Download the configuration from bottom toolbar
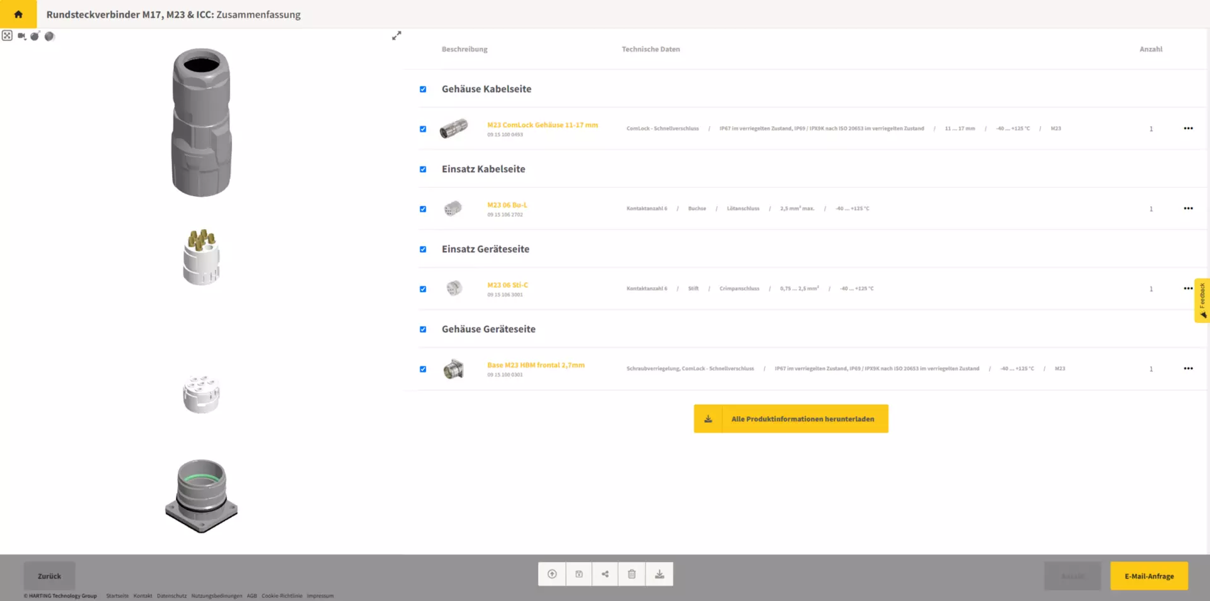Screen dimensions: 1210x601 [659, 574]
